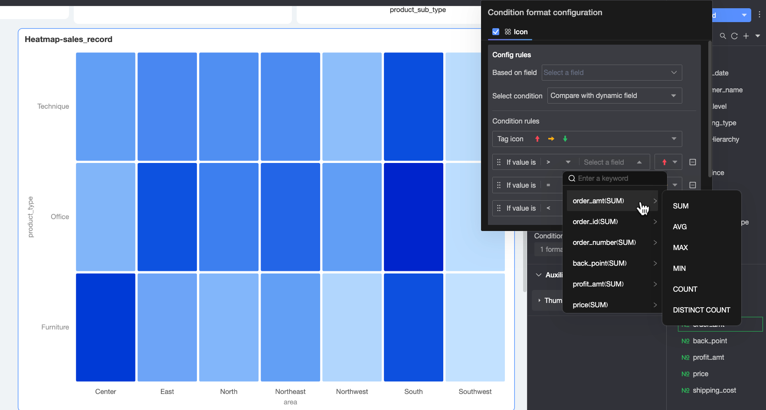
Task: Click the 'price' field in the field list
Action: 701,374
